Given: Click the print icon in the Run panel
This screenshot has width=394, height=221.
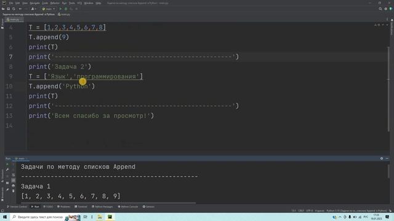Looking at the screenshot, I should coord(14,185).
